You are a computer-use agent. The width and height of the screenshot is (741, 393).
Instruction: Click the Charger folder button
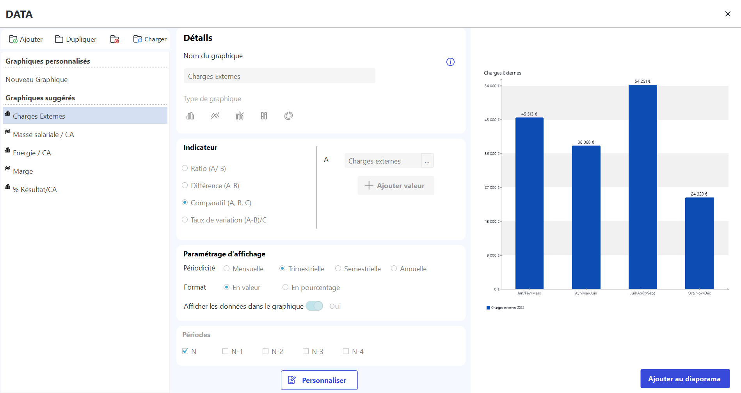150,39
